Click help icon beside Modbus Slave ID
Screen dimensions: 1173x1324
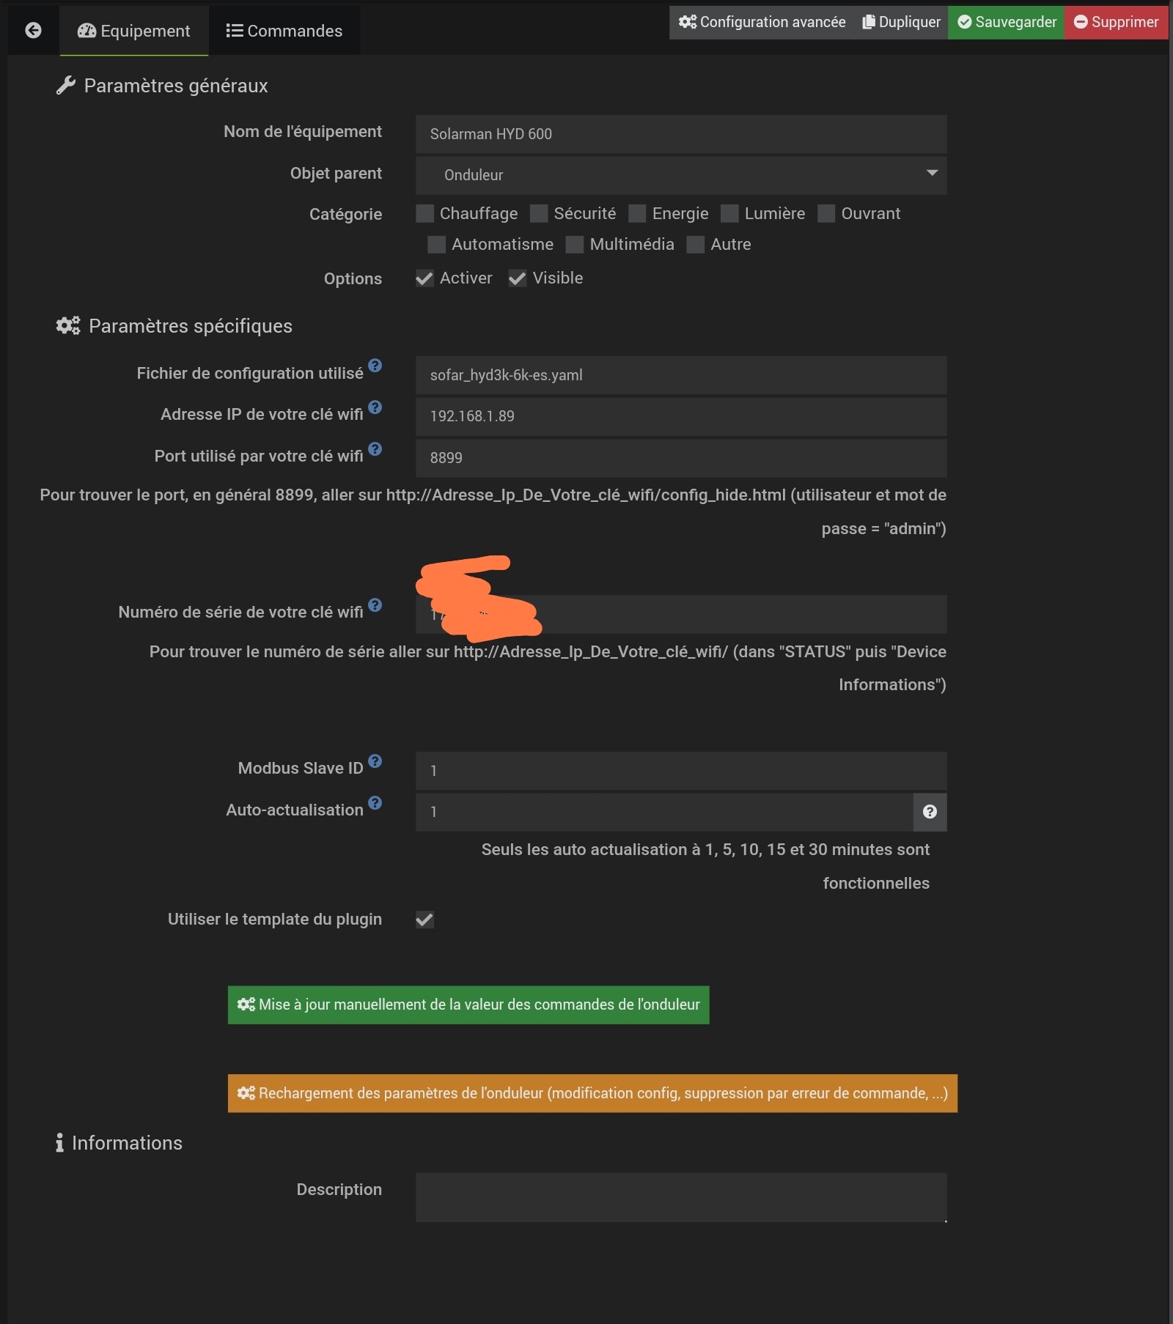[375, 761]
